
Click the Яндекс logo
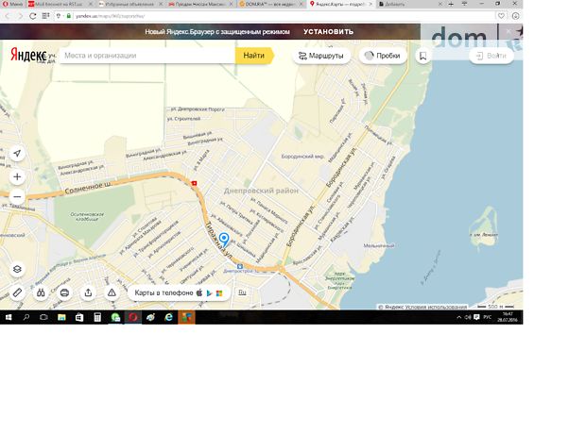coord(28,56)
